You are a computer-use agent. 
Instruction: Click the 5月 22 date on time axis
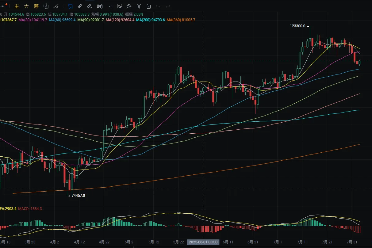pyautogui.click(x=178, y=242)
